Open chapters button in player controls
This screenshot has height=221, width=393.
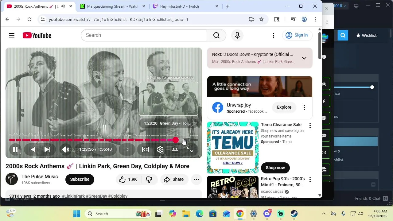click(126, 149)
